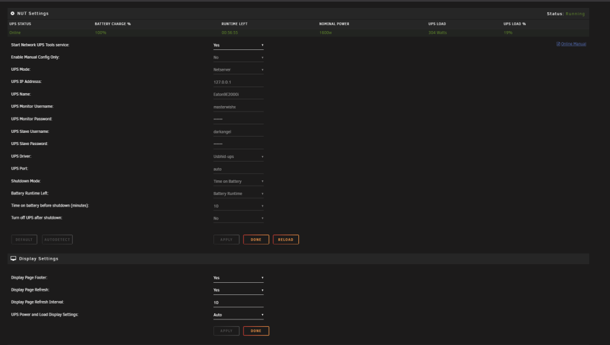Click the NUT Settings gear icon
The width and height of the screenshot is (610, 345).
pyautogui.click(x=12, y=13)
